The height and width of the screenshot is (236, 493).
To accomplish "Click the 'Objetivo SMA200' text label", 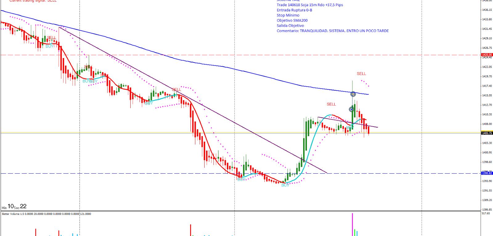I will (292, 21).
